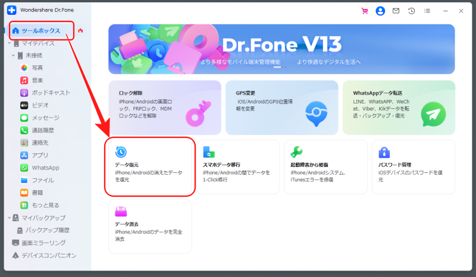
Task: Click the flame hot icon beside ツールボックス
Action: 80,31
